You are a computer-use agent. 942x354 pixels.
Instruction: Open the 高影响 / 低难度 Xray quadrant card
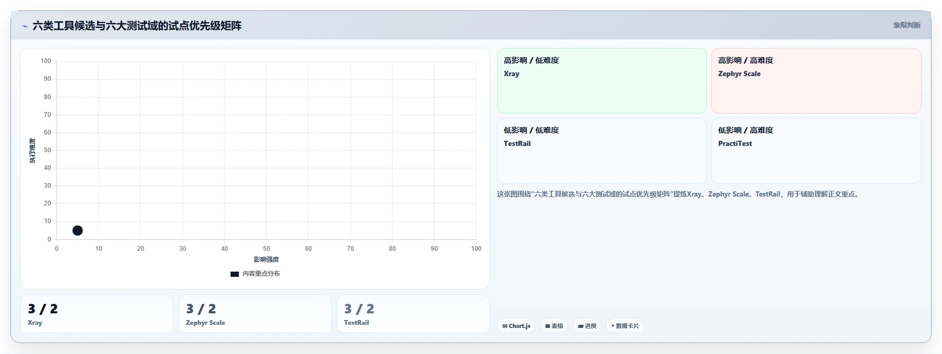(602, 81)
